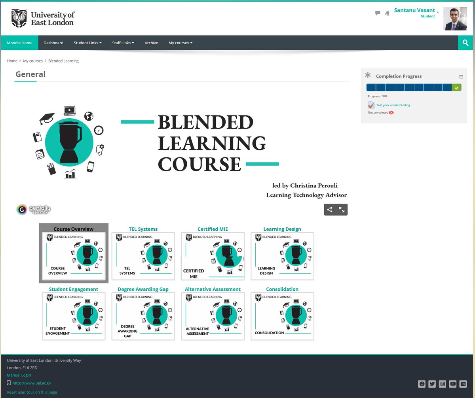Click the bookmark icon beside uel.ac.uk link
The width and height of the screenshot is (475, 398).
click(x=9, y=383)
